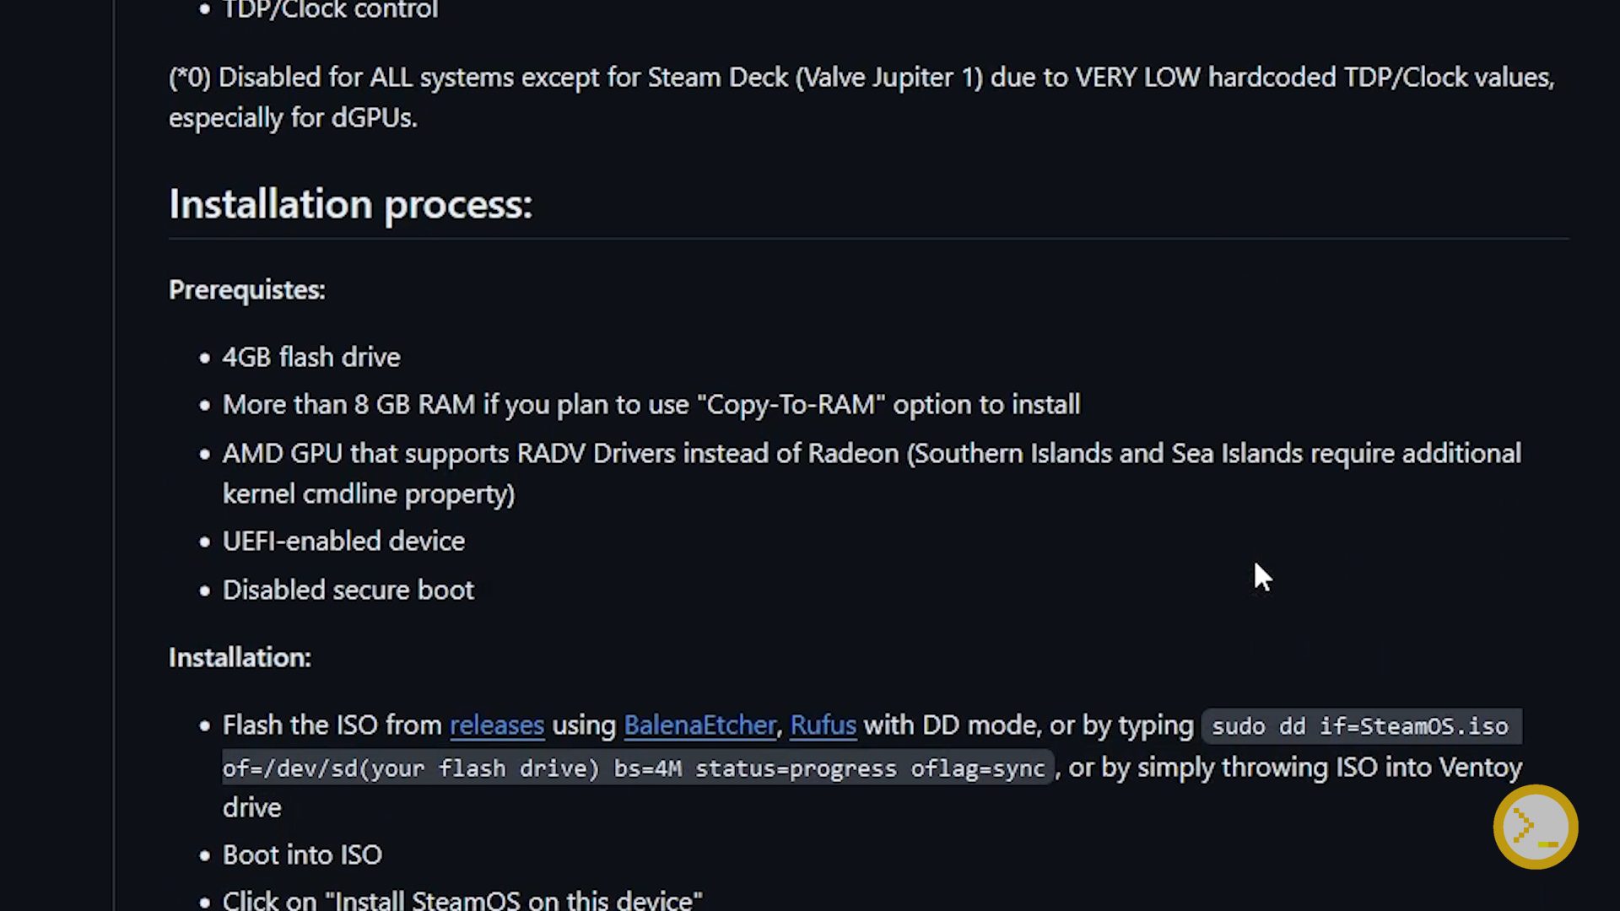Click the Installation process heading

coord(350,204)
